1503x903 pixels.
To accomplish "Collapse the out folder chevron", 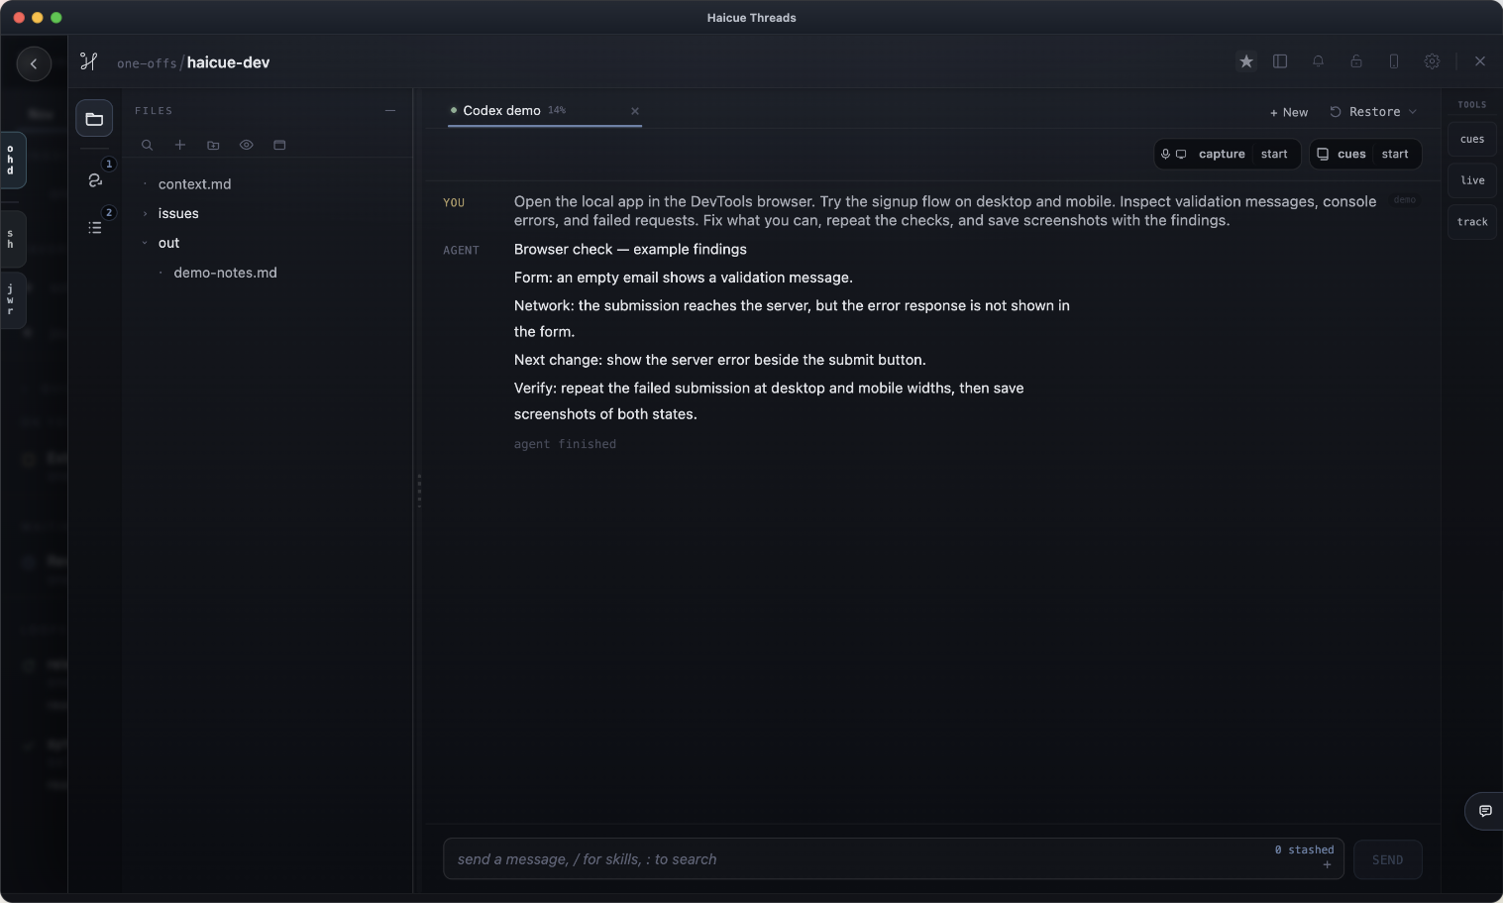I will tap(145, 243).
